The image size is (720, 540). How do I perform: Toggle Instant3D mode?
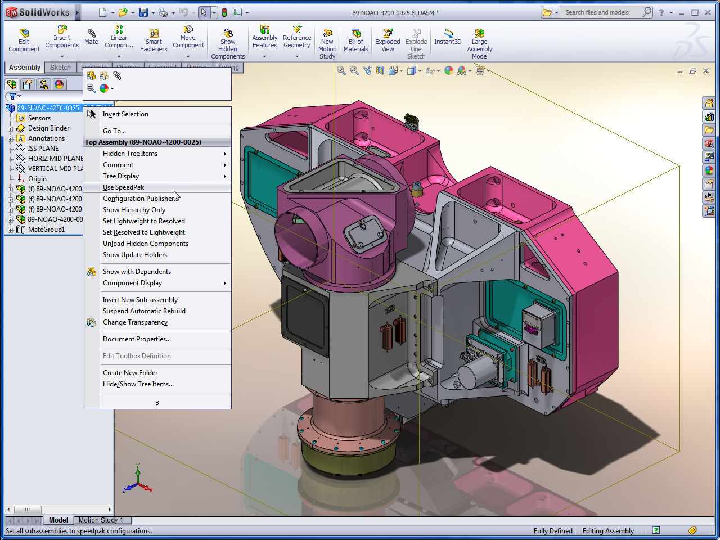click(x=448, y=37)
